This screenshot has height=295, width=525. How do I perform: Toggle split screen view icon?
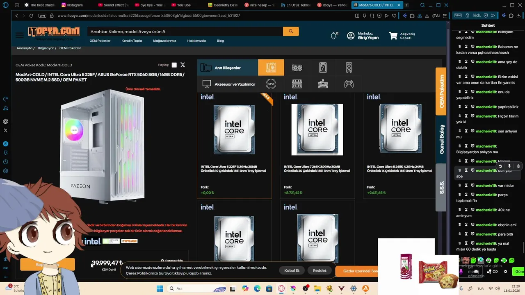pos(357,16)
